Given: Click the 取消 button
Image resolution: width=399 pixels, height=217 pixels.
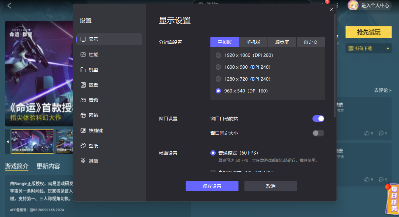Looking at the screenshot, I should (271, 186).
